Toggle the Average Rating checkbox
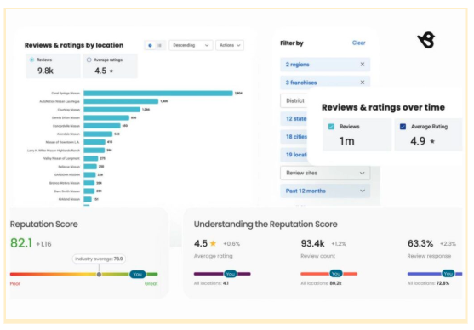 [403, 127]
